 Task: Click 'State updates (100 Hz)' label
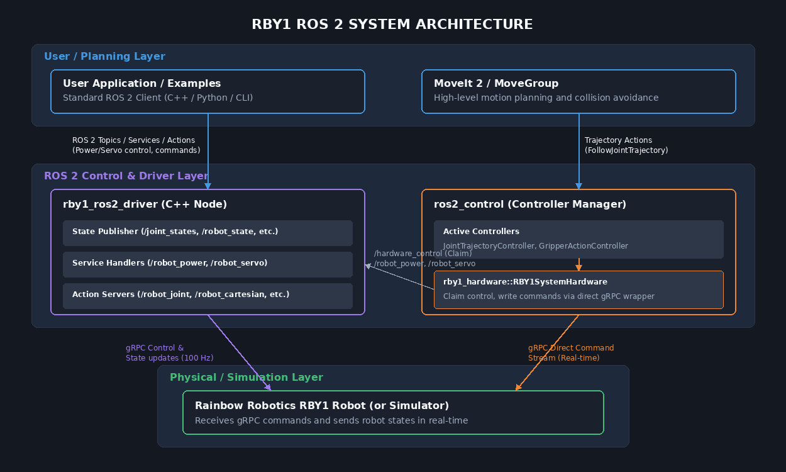(170, 358)
